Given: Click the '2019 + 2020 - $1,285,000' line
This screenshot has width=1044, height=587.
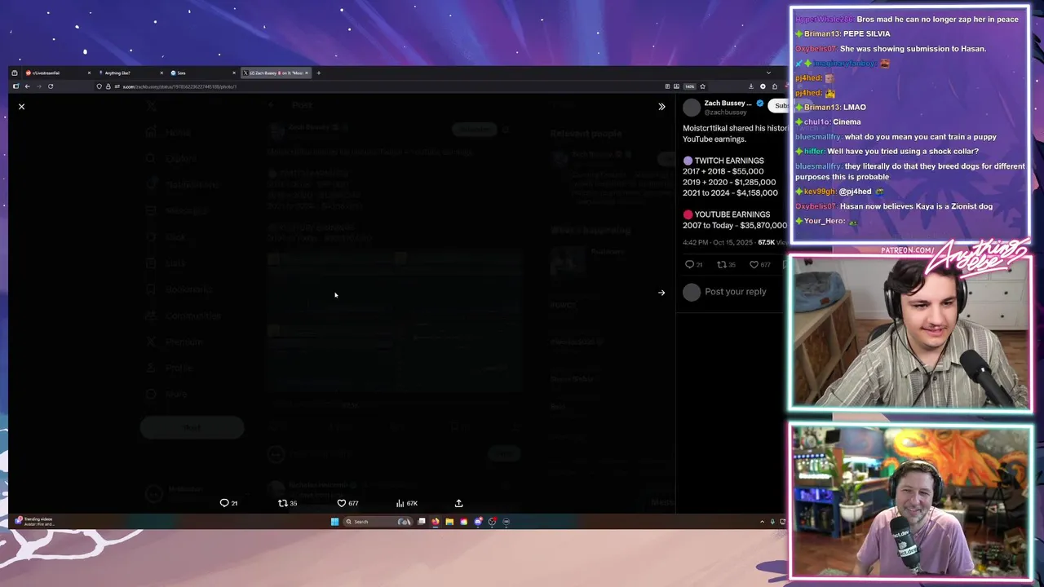Looking at the screenshot, I should pos(729,183).
